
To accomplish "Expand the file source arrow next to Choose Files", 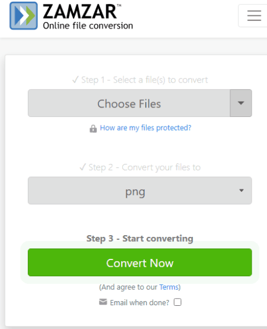I will (x=241, y=103).
